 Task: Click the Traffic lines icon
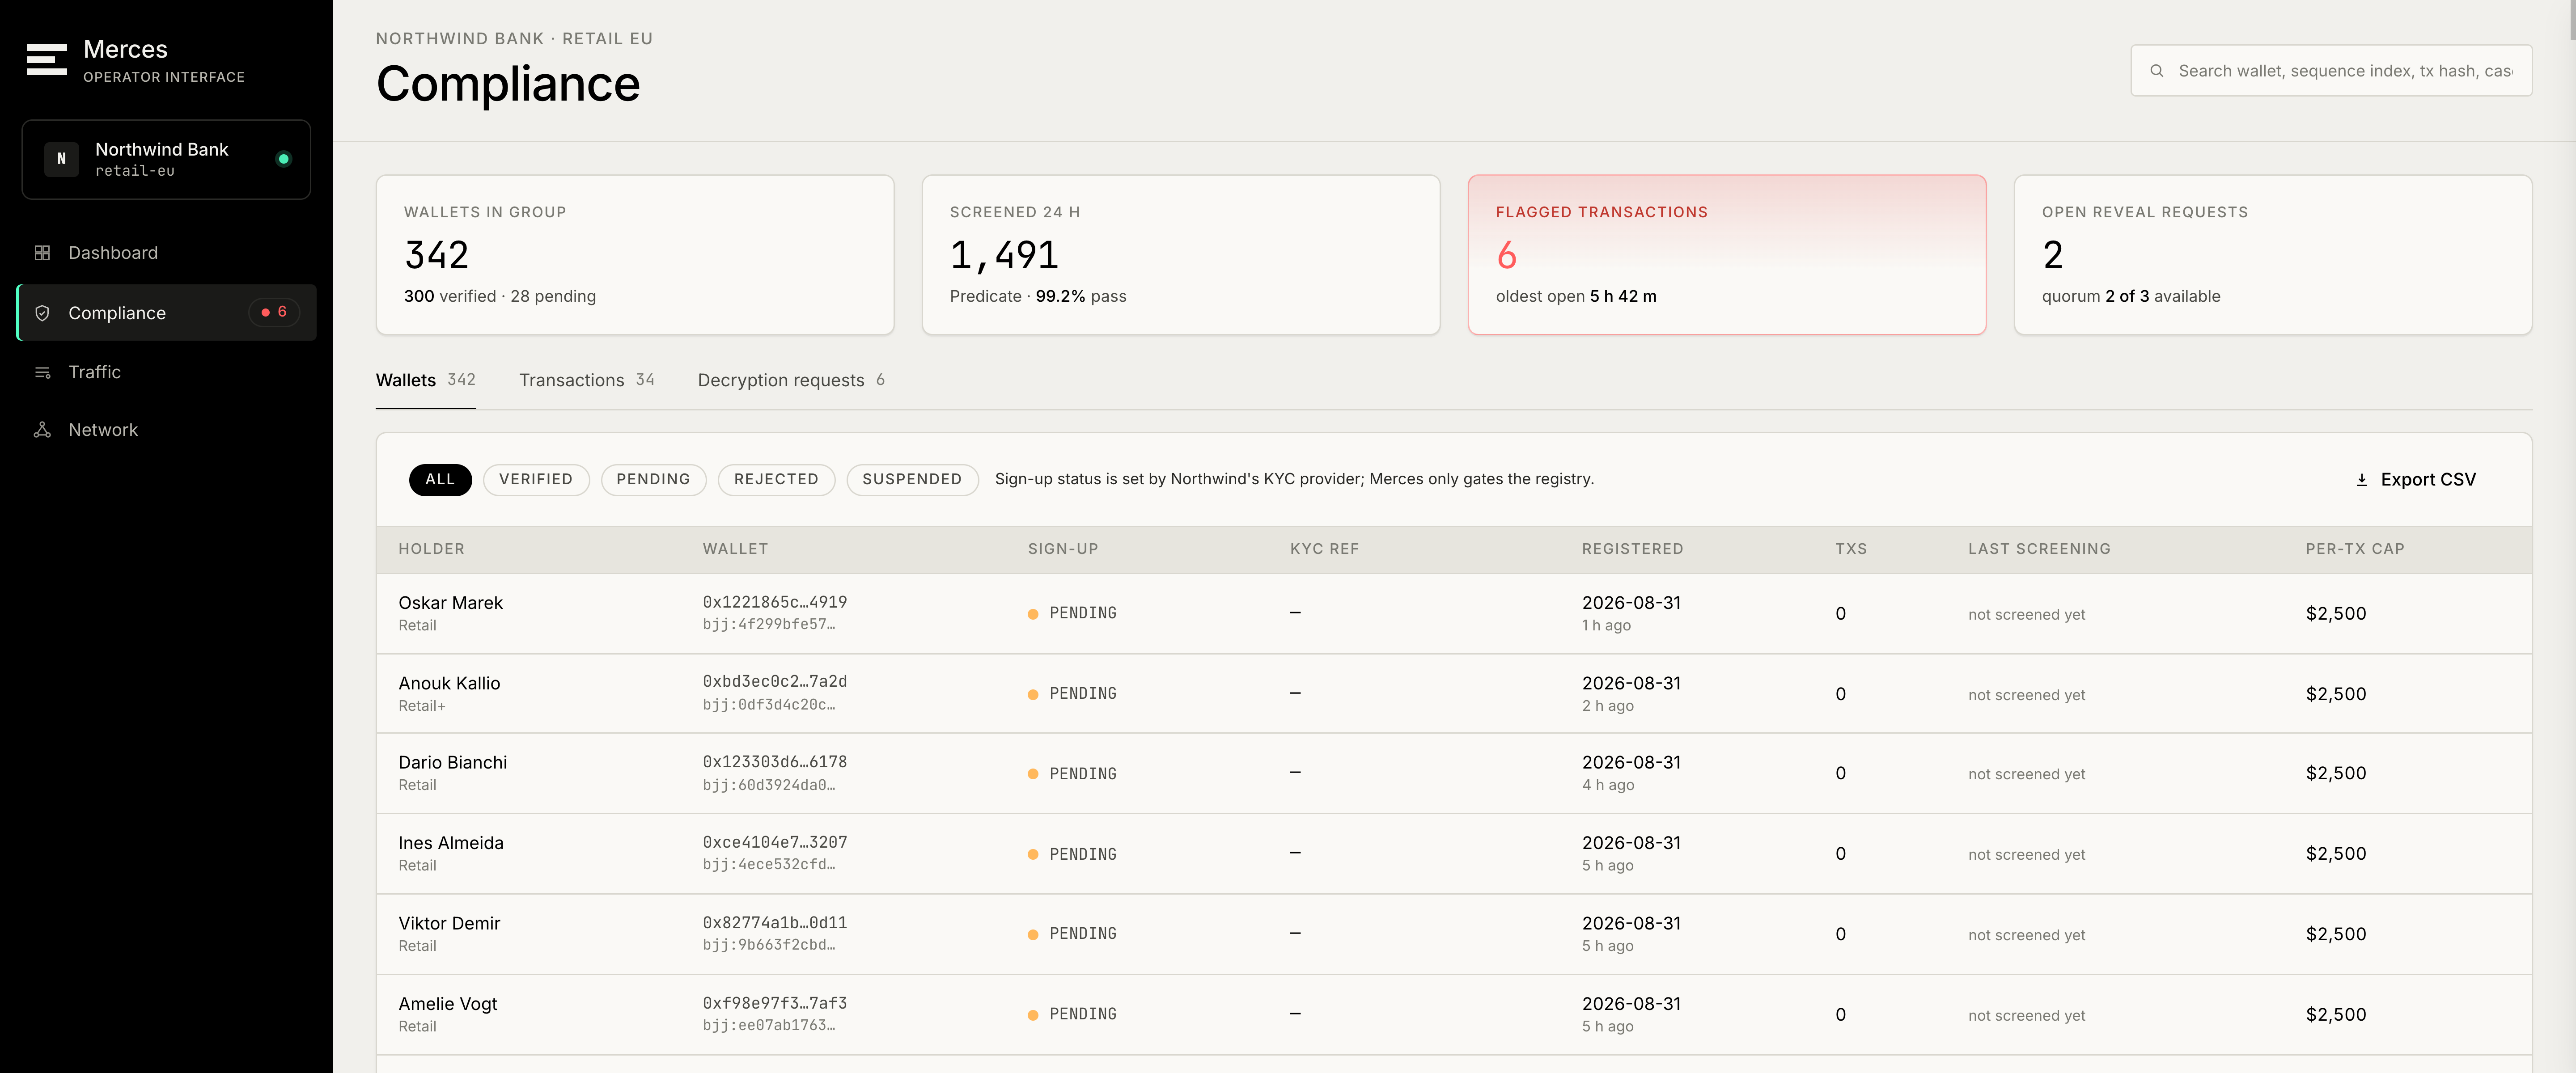coord(42,372)
